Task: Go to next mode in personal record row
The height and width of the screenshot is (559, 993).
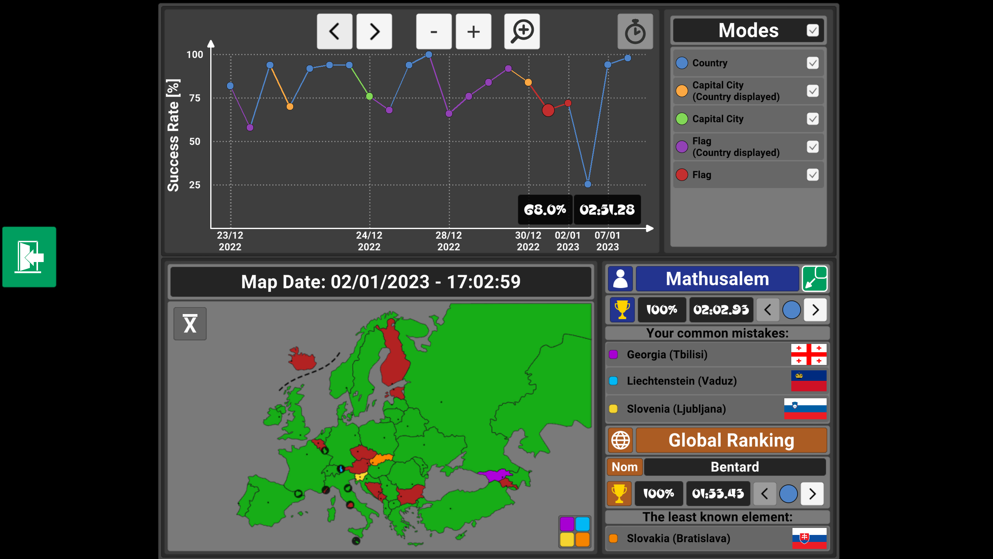Action: coord(815,310)
